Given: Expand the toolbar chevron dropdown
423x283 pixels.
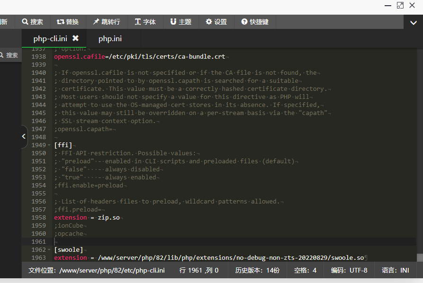Looking at the screenshot, I should [413, 23].
